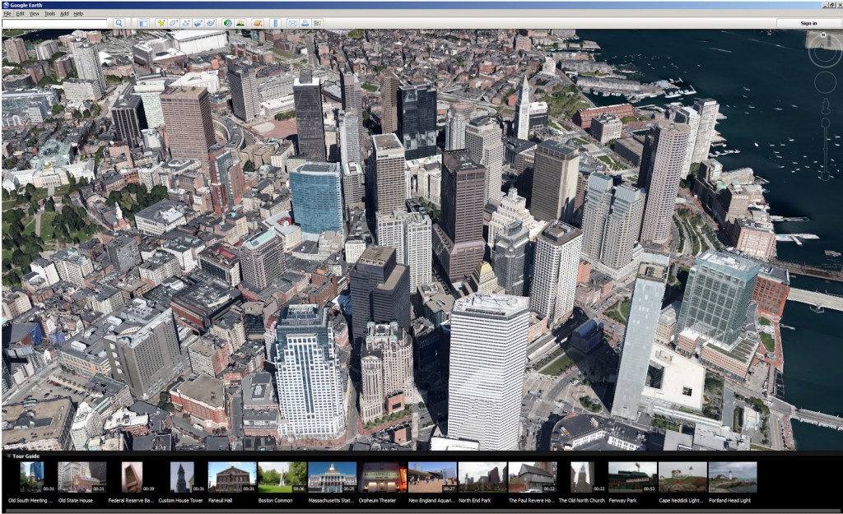
Task: Open the Add Image Overlay tool
Action: click(198, 23)
